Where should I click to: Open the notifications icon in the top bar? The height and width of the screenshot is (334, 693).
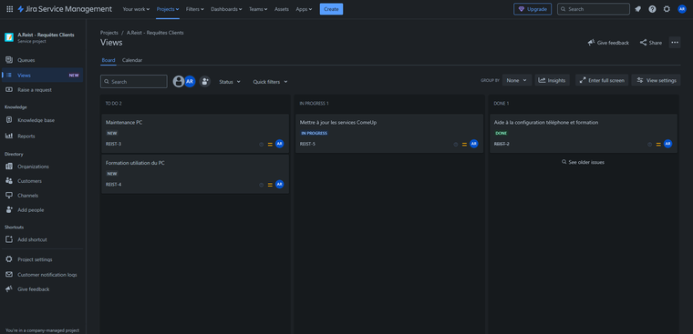tap(637, 9)
